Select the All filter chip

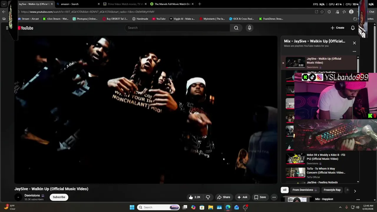pyautogui.click(x=285, y=190)
